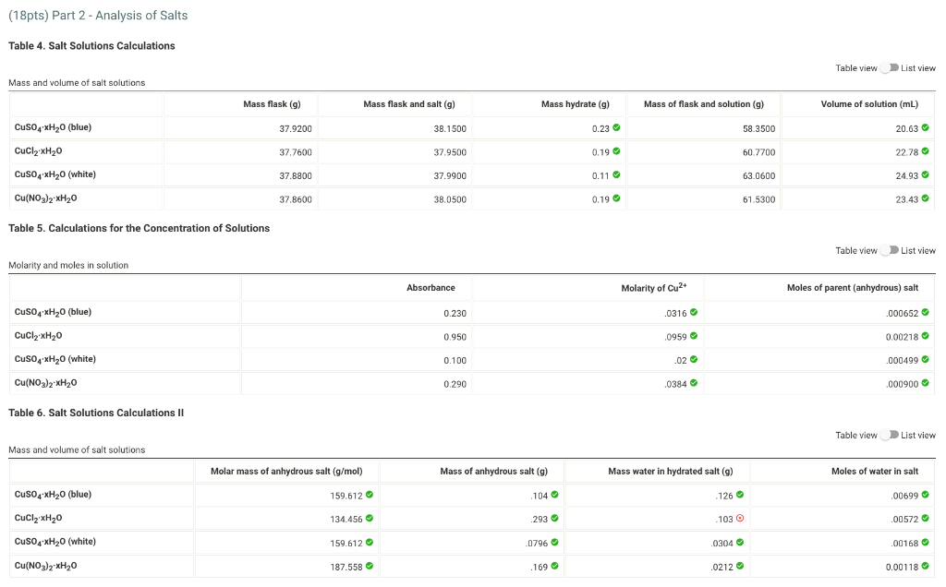Image resolution: width=946 pixels, height=587 pixels.
Task: Click the flask and solution mass 61.5300
Action: click(759, 199)
